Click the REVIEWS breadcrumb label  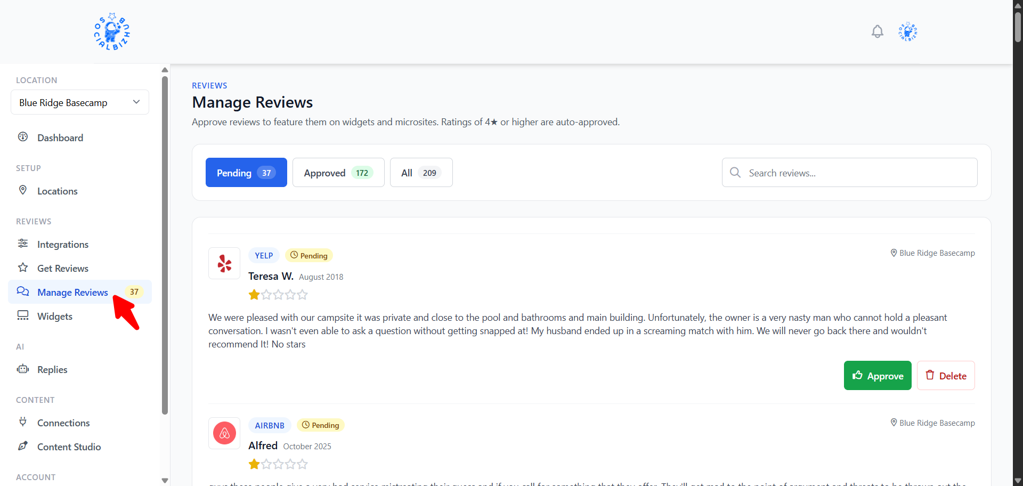[209, 86]
